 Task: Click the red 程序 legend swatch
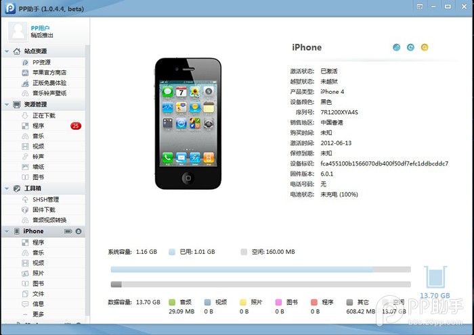click(314, 302)
